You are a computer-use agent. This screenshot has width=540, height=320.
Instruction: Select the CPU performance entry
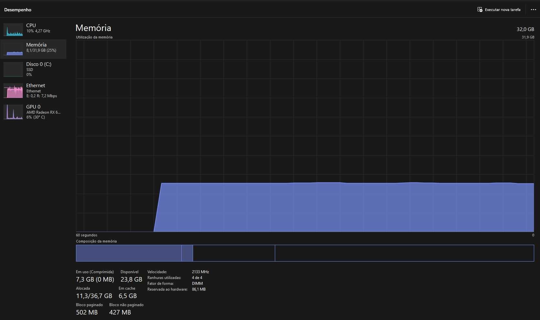click(x=33, y=30)
